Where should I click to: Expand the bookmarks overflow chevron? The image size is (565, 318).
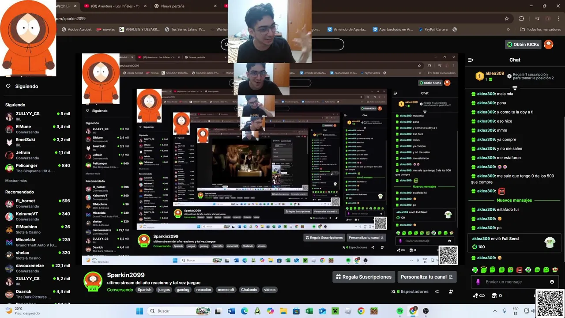(508, 30)
